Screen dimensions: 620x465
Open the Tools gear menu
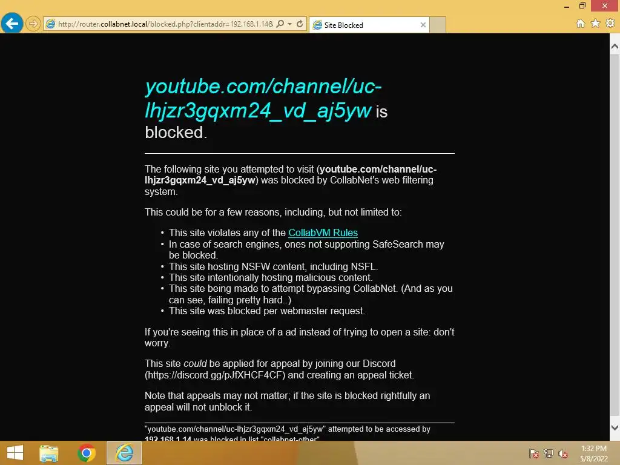pyautogui.click(x=610, y=24)
